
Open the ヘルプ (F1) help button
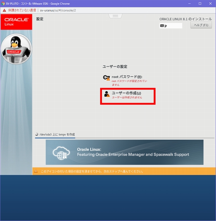point(201,25)
